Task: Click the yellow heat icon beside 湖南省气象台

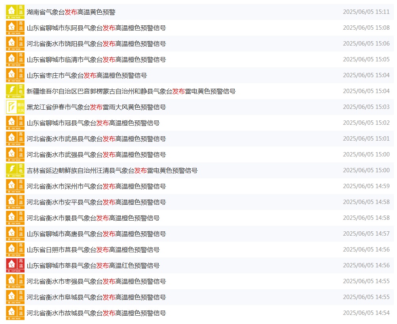Action: pos(15,12)
